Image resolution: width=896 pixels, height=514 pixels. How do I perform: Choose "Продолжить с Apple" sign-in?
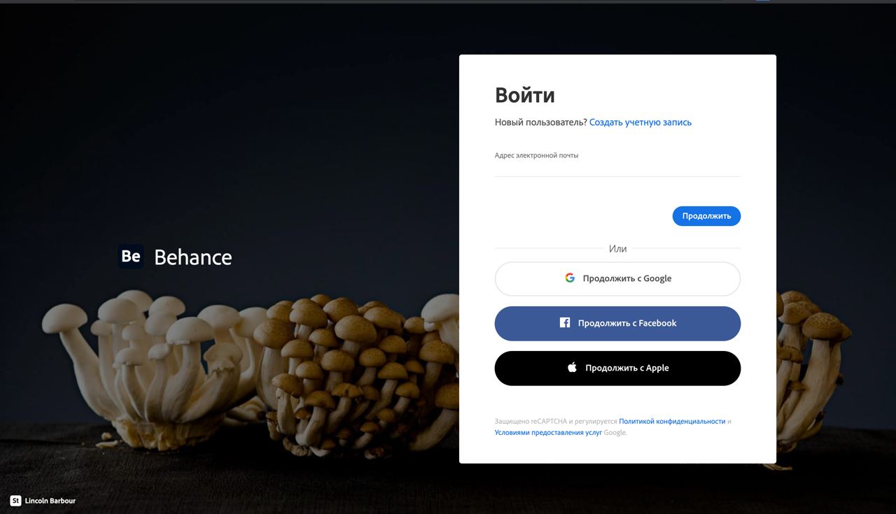617,368
